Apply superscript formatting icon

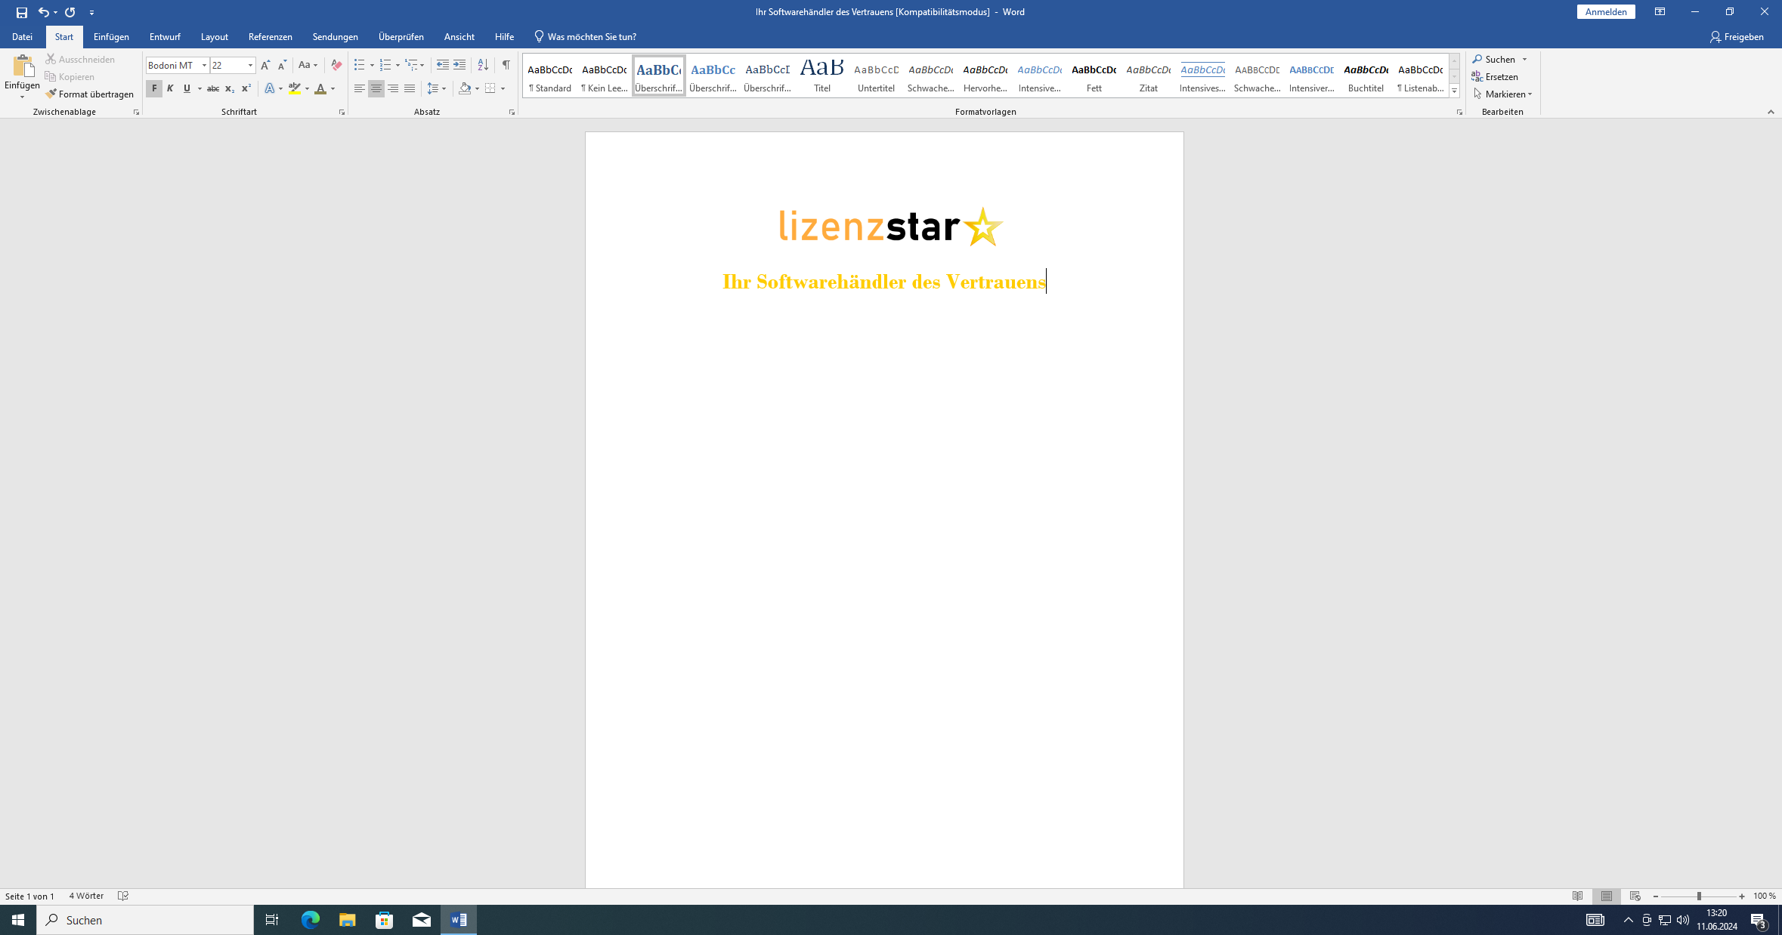click(x=246, y=89)
